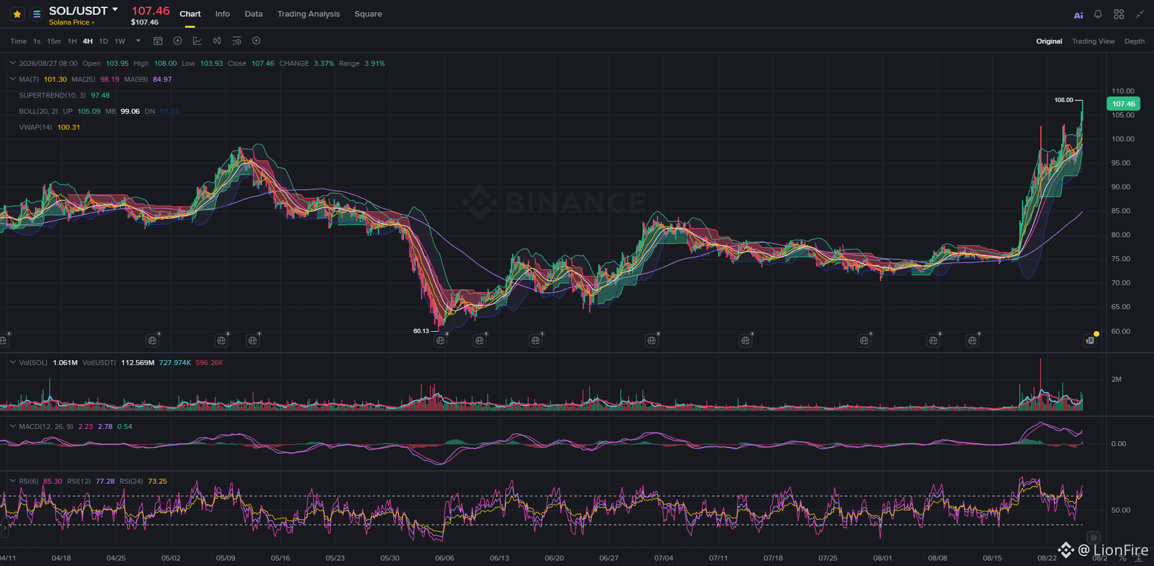Select the 4H time interval

point(88,41)
